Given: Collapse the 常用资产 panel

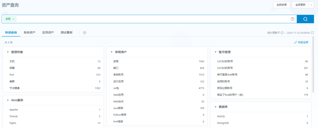Looking at the screenshot, I should click(112, 52).
